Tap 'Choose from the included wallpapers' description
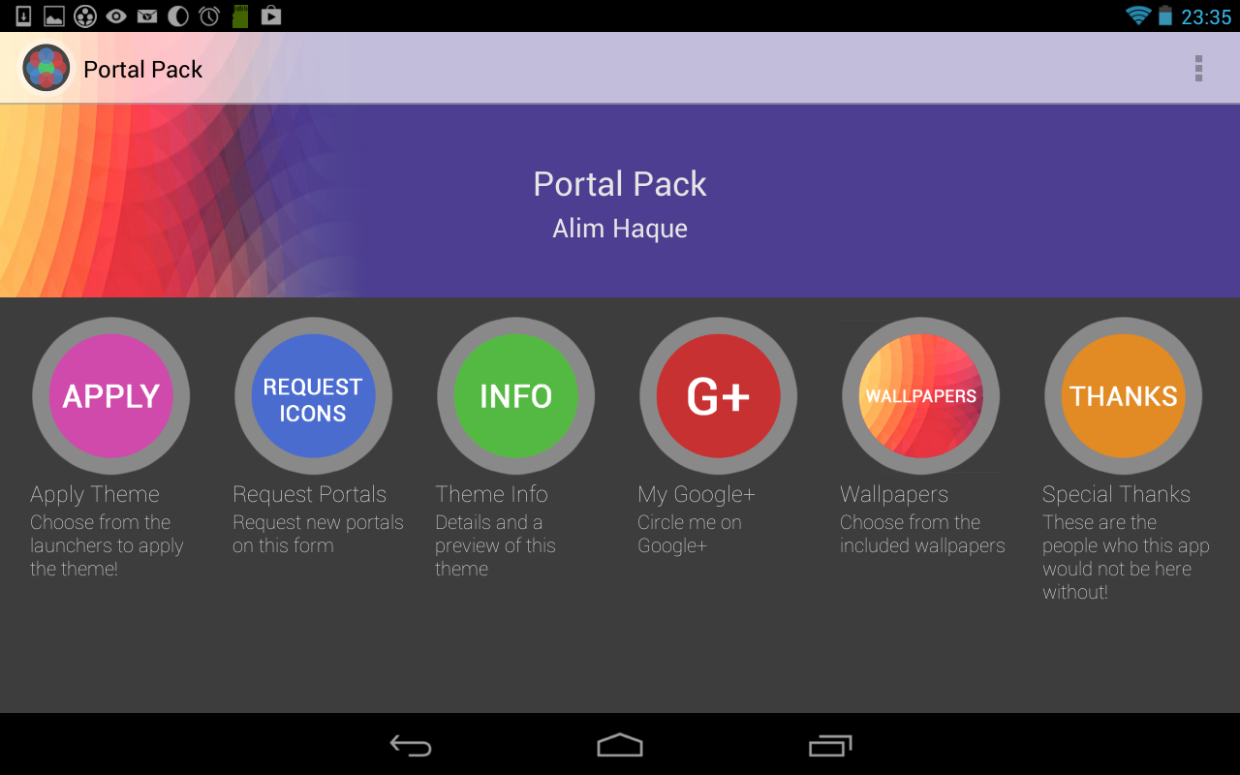Image resolution: width=1240 pixels, height=775 pixels. click(922, 534)
